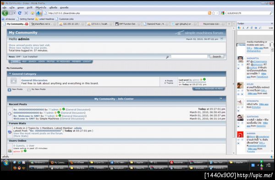
Task: Open the NAENUMTOU avatar in Twitter sidebar
Action: point(241,59)
